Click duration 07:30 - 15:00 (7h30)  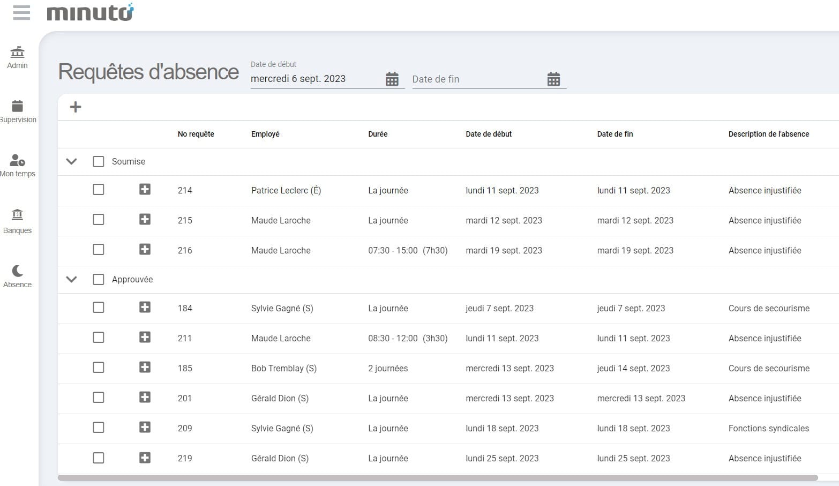[408, 250]
